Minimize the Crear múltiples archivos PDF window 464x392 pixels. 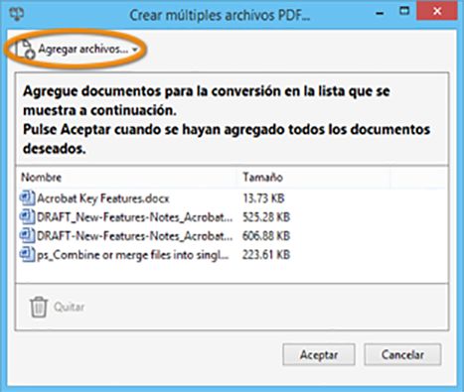click(x=381, y=14)
